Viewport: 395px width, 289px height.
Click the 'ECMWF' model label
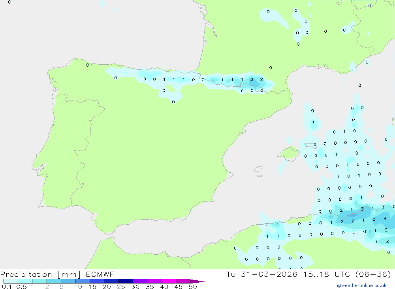click(x=100, y=274)
